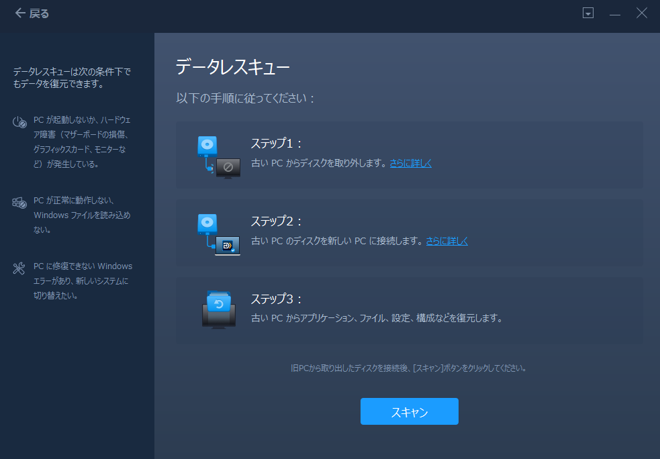Screen dimensions: 660x459
Task: Open さらに詳しく link in ステップ2
Action: tap(446, 241)
